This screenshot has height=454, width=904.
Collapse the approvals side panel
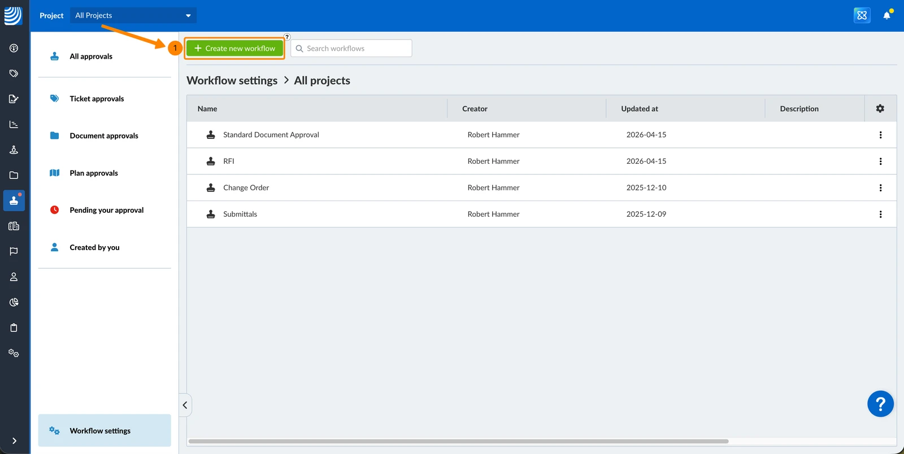185,405
